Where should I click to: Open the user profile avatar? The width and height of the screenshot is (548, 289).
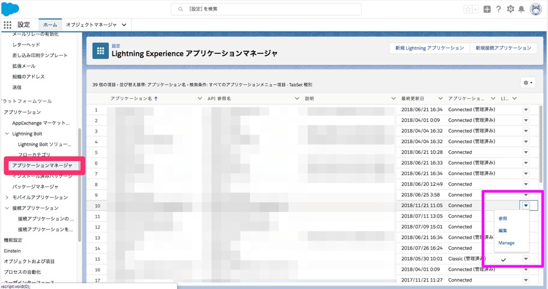coord(536,10)
